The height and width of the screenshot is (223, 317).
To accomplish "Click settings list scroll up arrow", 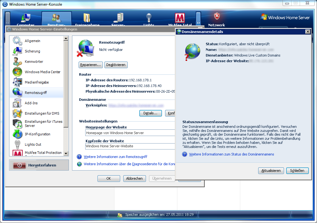I will (66, 38).
